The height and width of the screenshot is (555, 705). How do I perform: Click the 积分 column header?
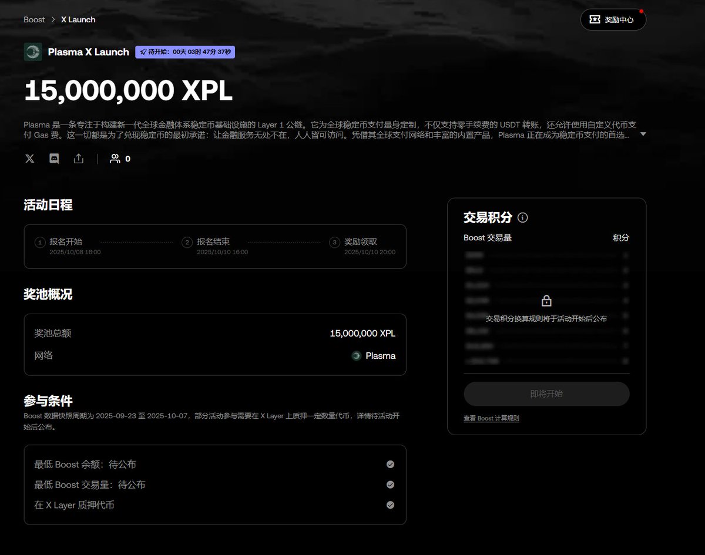pyautogui.click(x=621, y=238)
